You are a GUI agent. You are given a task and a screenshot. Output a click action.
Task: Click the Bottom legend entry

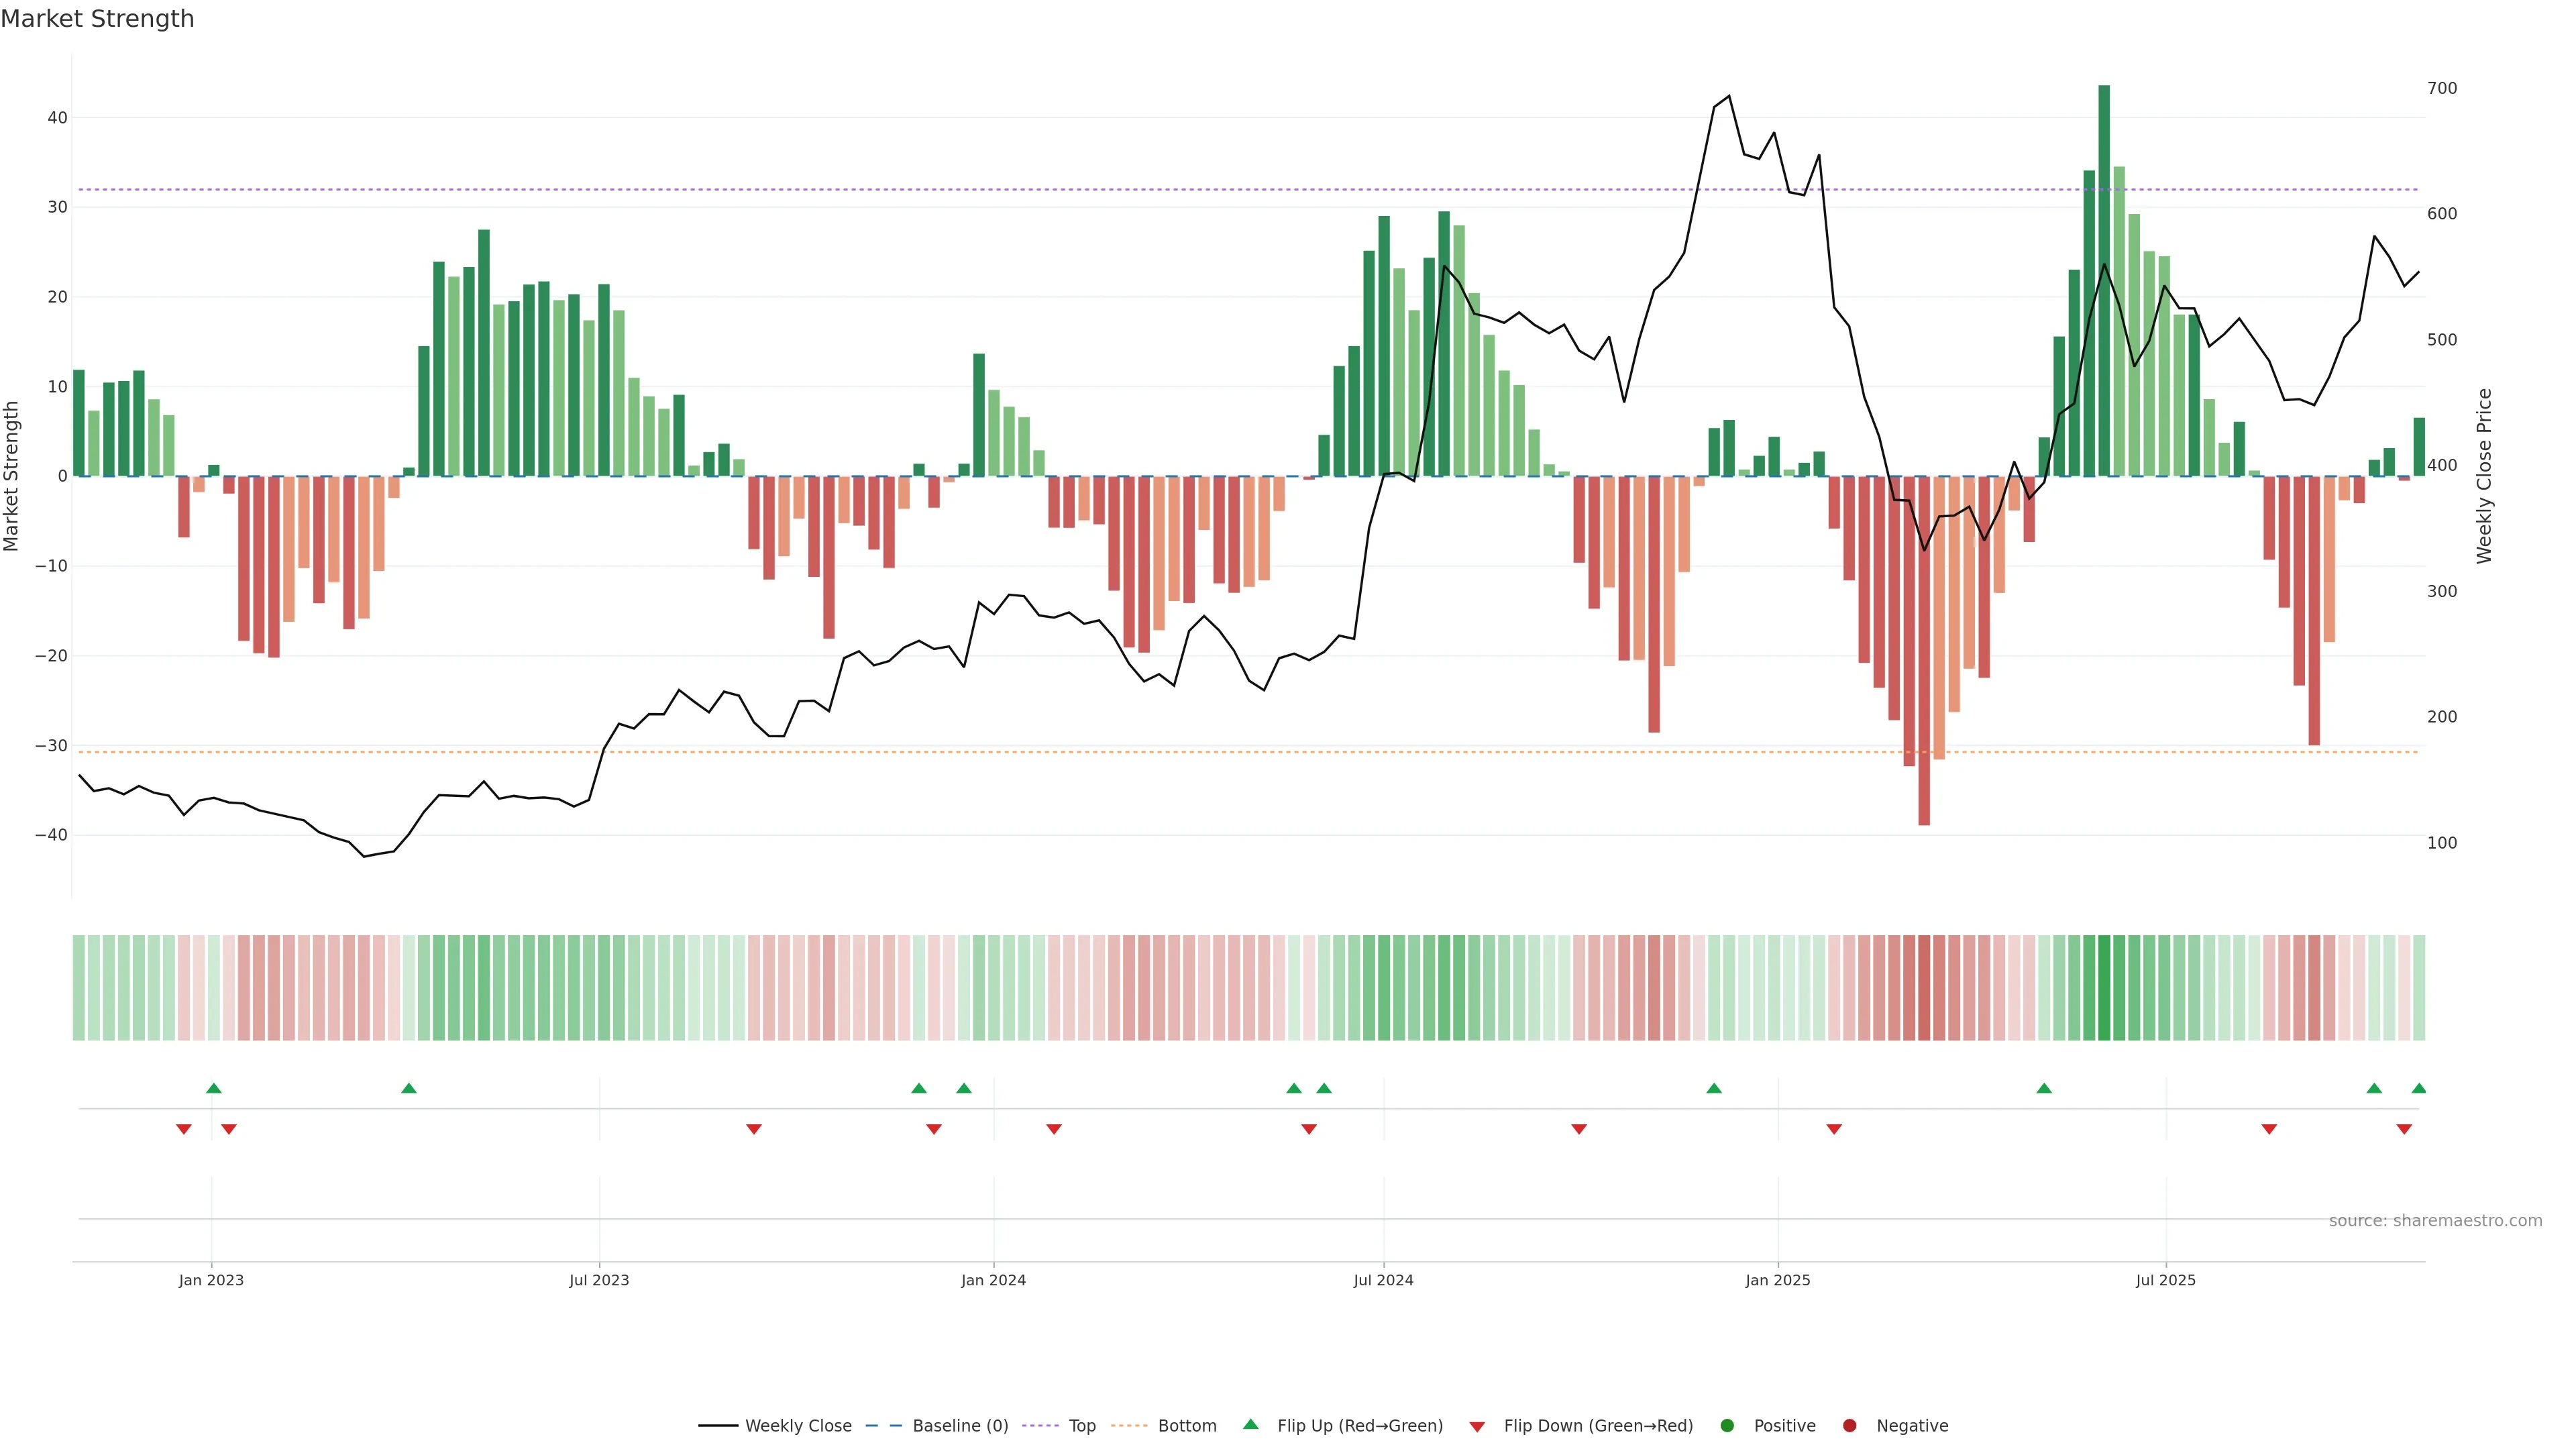pos(1186,1426)
